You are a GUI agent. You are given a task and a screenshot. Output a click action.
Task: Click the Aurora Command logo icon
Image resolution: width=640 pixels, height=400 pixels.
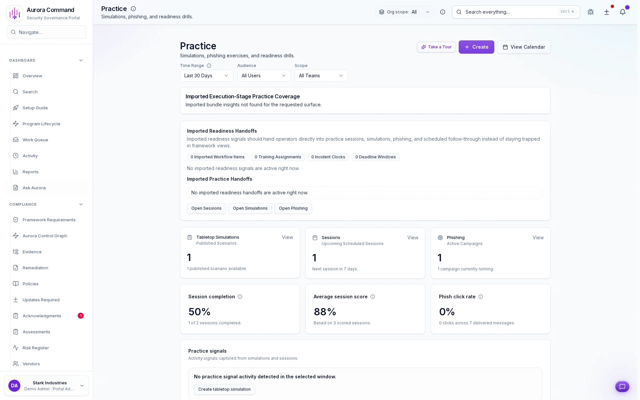15,13
